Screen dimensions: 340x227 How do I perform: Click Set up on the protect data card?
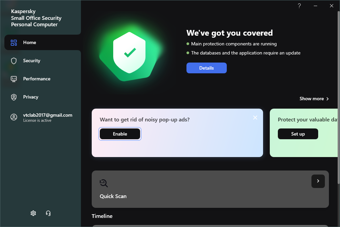[x=298, y=134]
